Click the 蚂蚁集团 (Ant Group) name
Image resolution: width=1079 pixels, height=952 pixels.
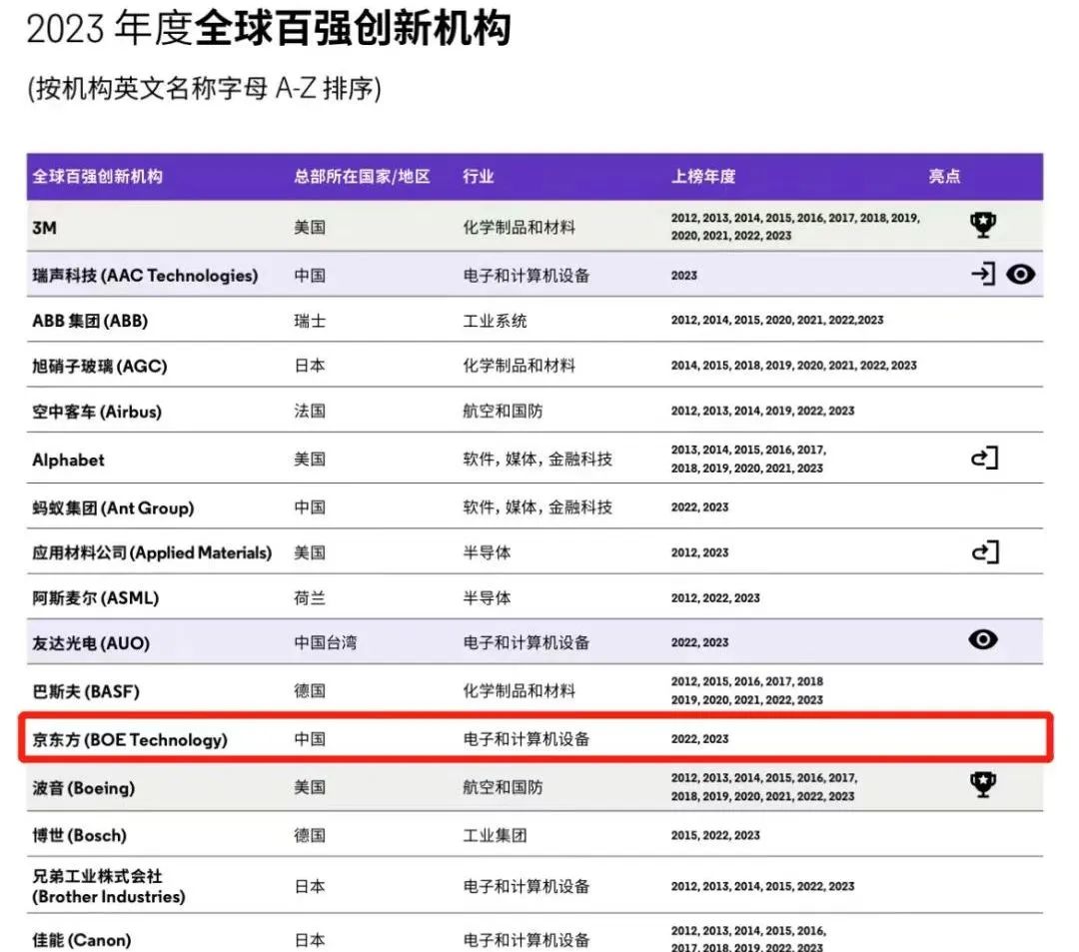(x=113, y=507)
